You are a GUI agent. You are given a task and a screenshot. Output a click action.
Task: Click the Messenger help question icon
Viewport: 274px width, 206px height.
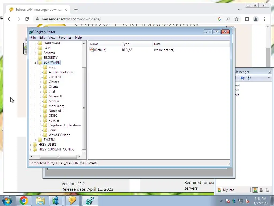point(242,78)
